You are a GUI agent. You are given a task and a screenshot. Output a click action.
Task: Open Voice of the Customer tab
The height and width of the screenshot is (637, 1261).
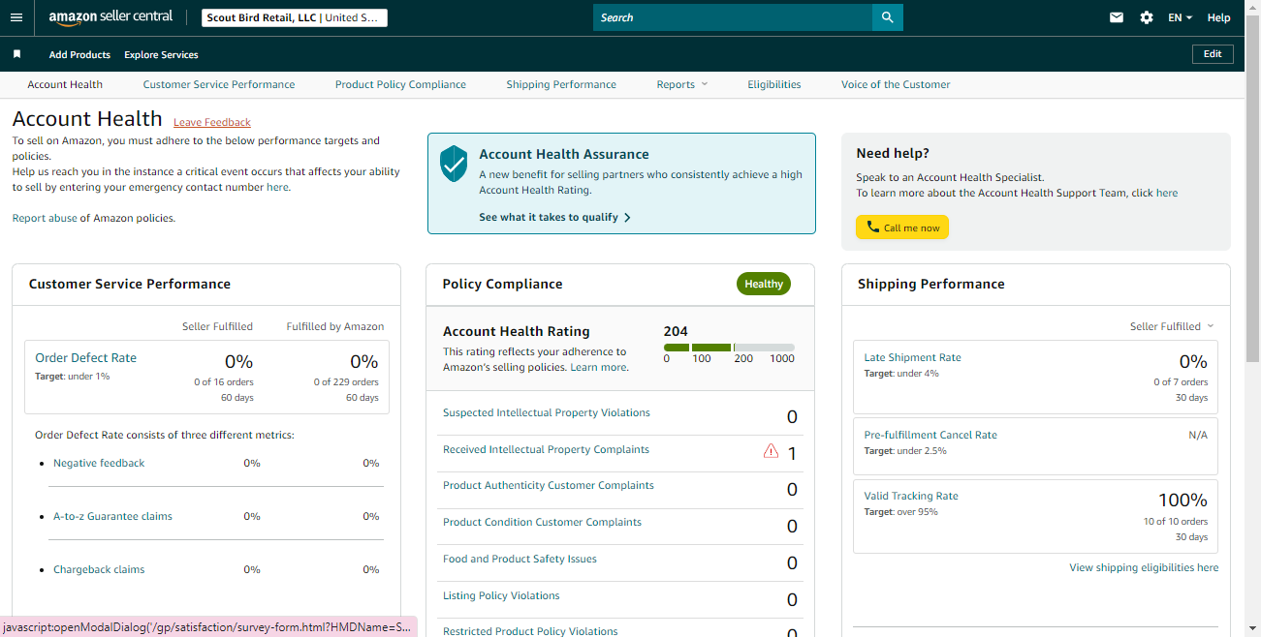click(896, 84)
